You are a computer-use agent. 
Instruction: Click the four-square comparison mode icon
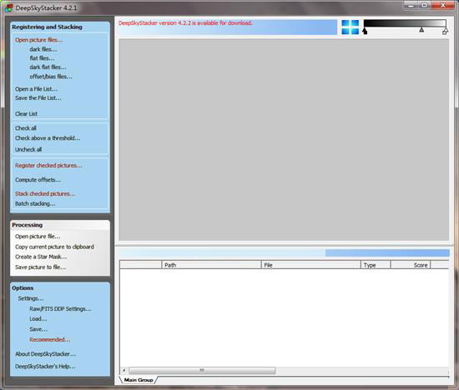pyautogui.click(x=351, y=27)
